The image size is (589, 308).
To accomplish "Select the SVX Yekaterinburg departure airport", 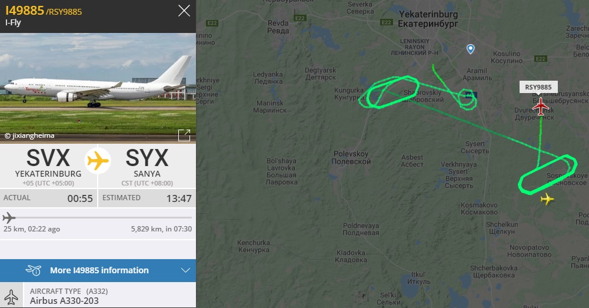I will 48,167.
